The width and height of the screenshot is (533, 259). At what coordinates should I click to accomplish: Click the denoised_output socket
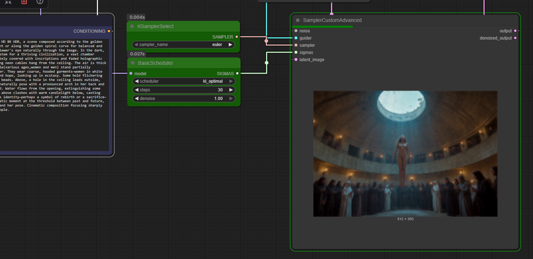pos(515,38)
